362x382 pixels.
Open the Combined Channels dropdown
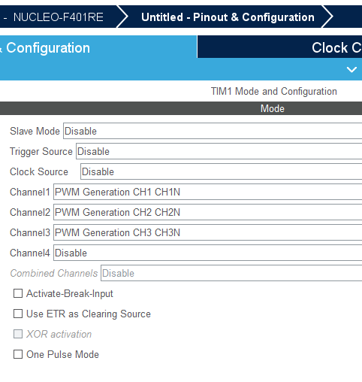click(x=231, y=273)
